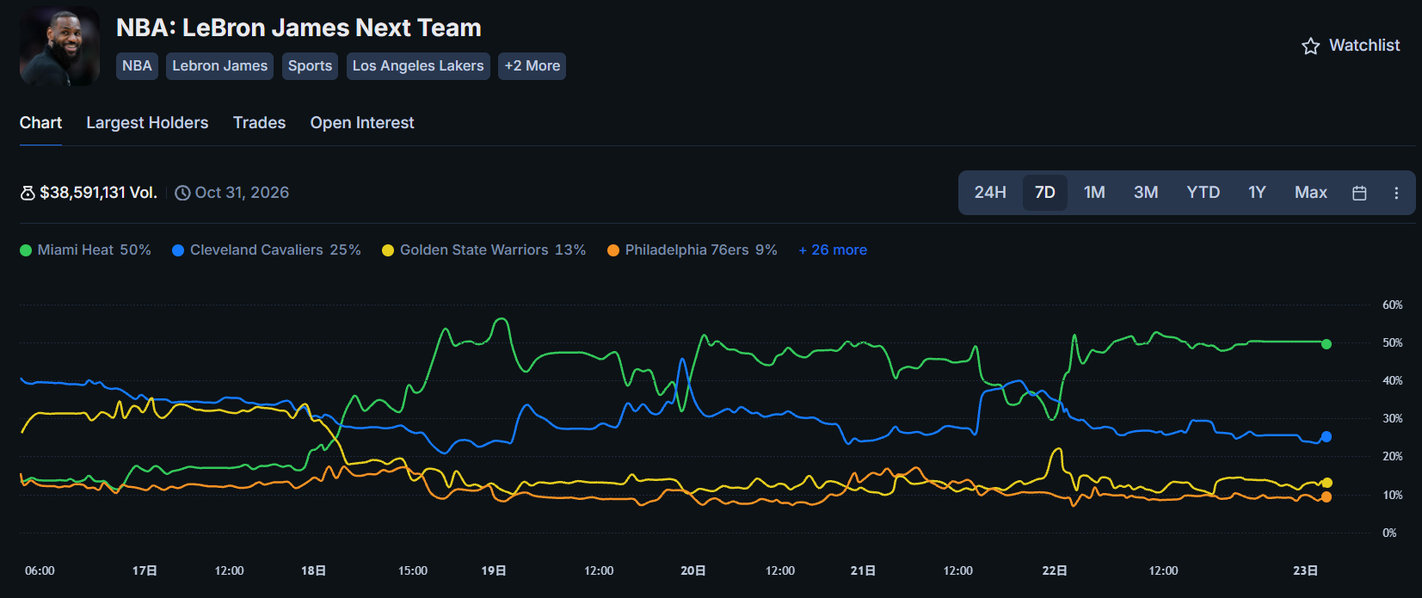
Task: Click the green endpoint marker at 50%
Action: pyautogui.click(x=1327, y=344)
